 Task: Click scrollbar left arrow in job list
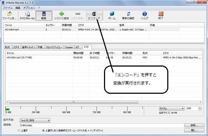[8, 102]
